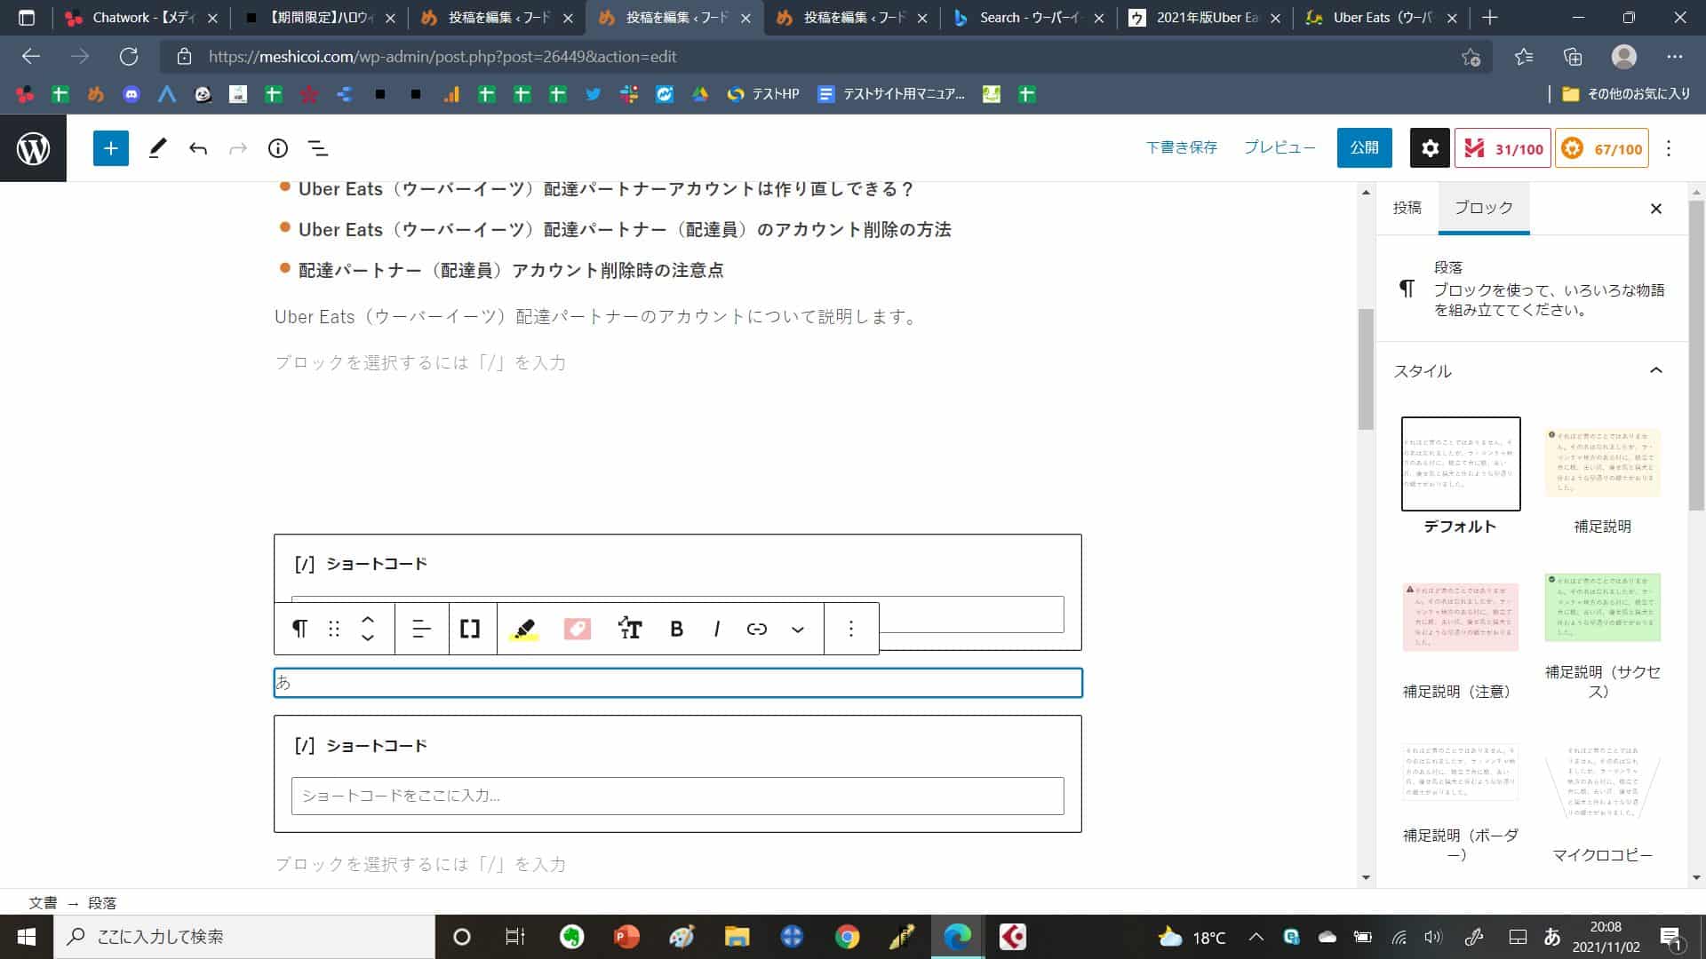
Task: Open PowerPoint from the taskbar
Action: (x=626, y=937)
